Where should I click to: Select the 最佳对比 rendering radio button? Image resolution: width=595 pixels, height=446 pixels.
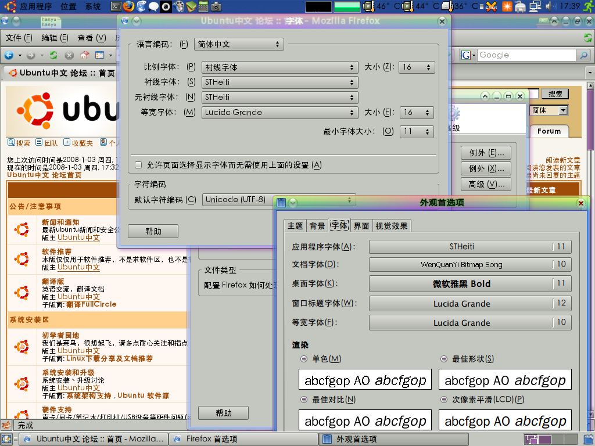coord(304,400)
